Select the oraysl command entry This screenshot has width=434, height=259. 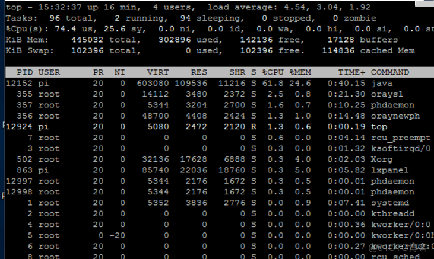tap(387, 94)
